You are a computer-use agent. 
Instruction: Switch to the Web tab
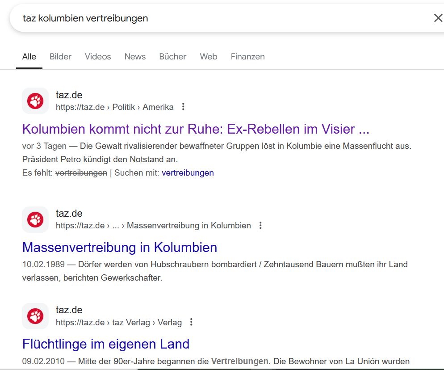(x=209, y=57)
